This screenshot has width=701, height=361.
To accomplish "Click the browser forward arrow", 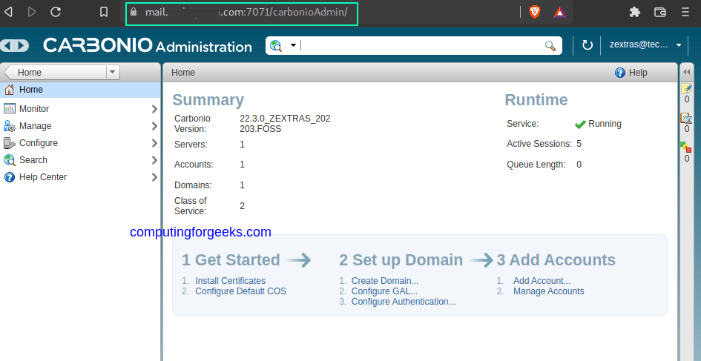I will (32, 12).
